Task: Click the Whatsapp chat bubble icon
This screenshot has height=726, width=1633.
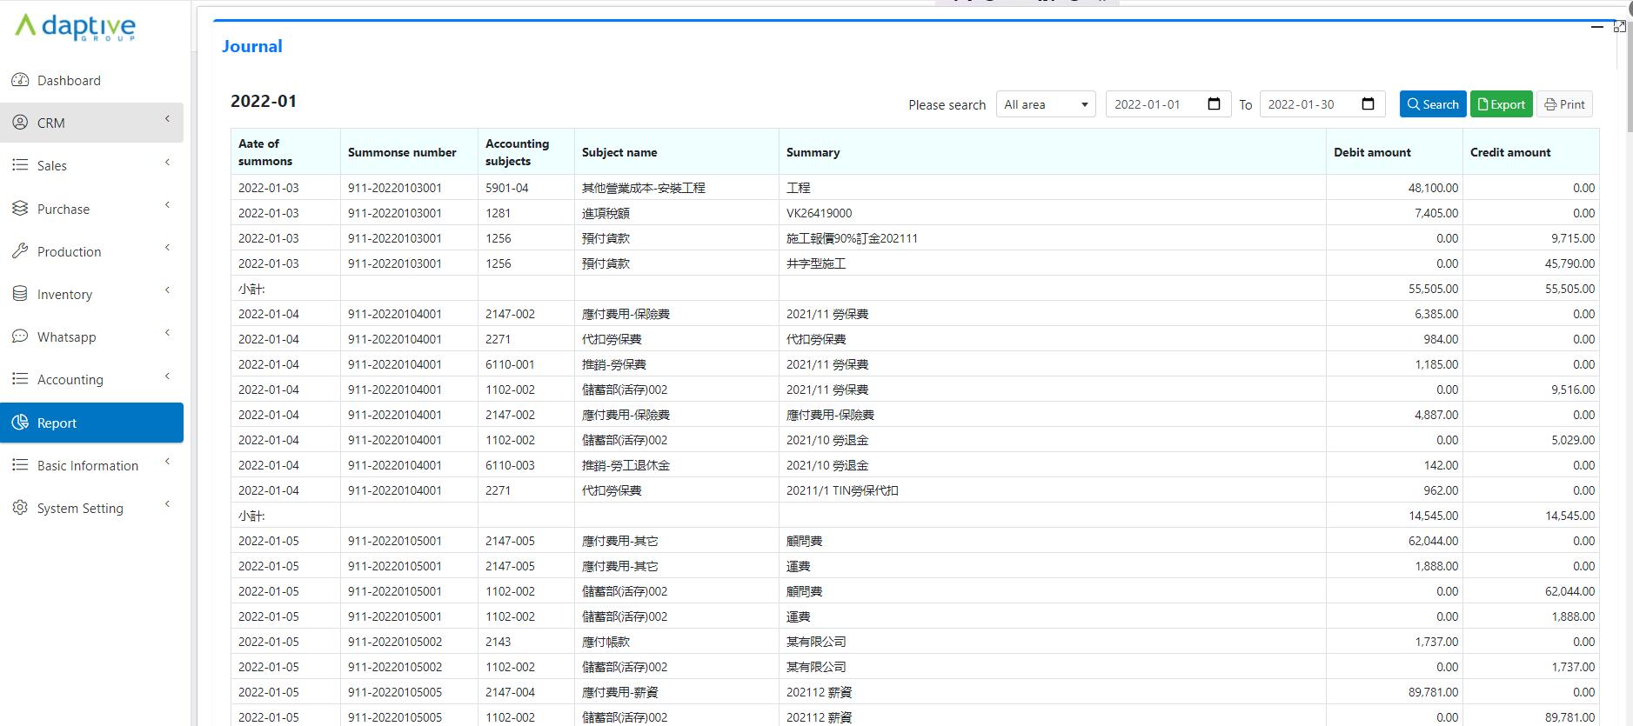Action: coord(20,336)
